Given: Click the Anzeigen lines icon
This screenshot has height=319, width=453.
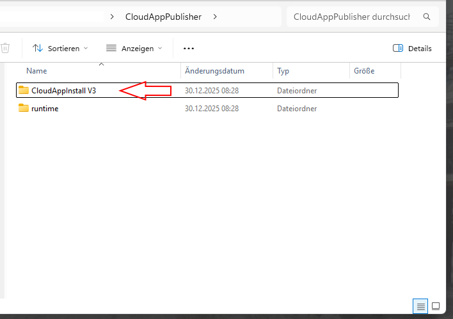Looking at the screenshot, I should click(x=111, y=48).
